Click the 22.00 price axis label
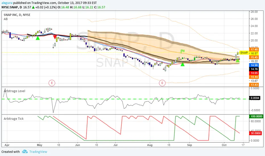Image resolution: width=265 pixels, height=156 pixels. point(254,33)
